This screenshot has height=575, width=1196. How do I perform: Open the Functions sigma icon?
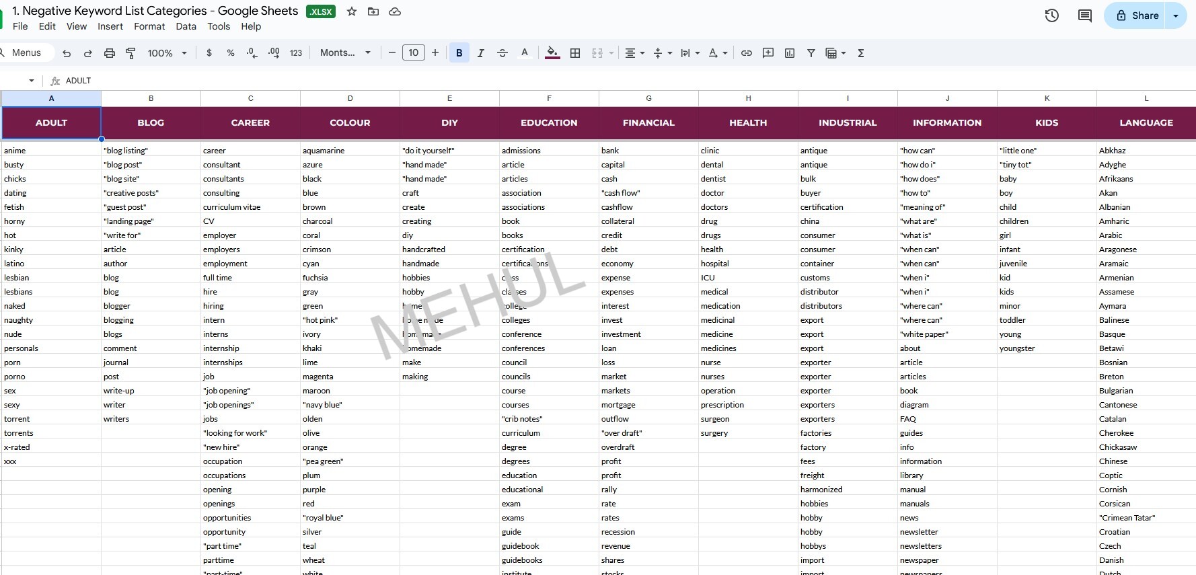(x=861, y=53)
